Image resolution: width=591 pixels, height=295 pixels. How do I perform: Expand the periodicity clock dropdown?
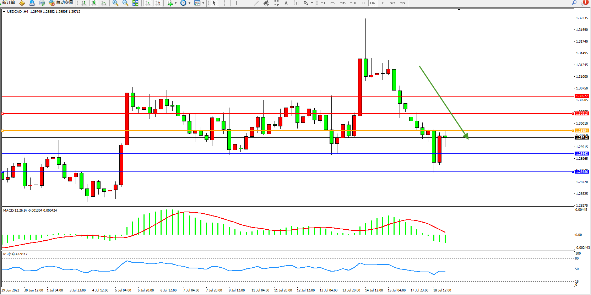click(189, 3)
